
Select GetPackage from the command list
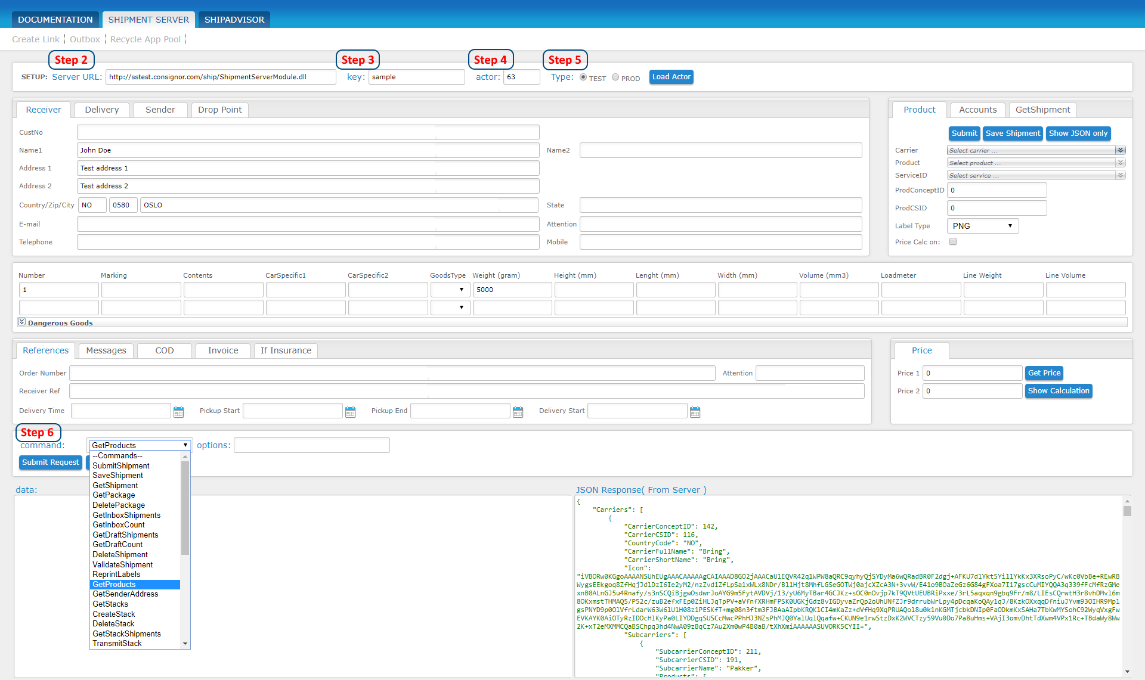click(135, 495)
